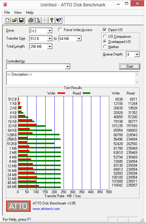Click the ATTO app icon in title bar

5,5
